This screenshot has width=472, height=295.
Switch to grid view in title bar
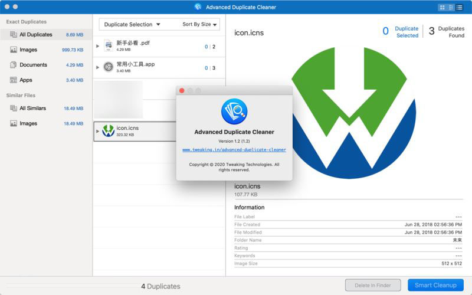tap(442, 7)
